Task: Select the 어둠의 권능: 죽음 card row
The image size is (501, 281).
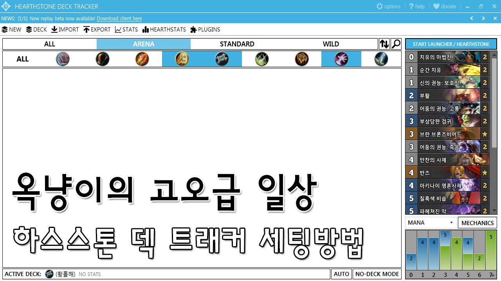Action: coord(447,147)
